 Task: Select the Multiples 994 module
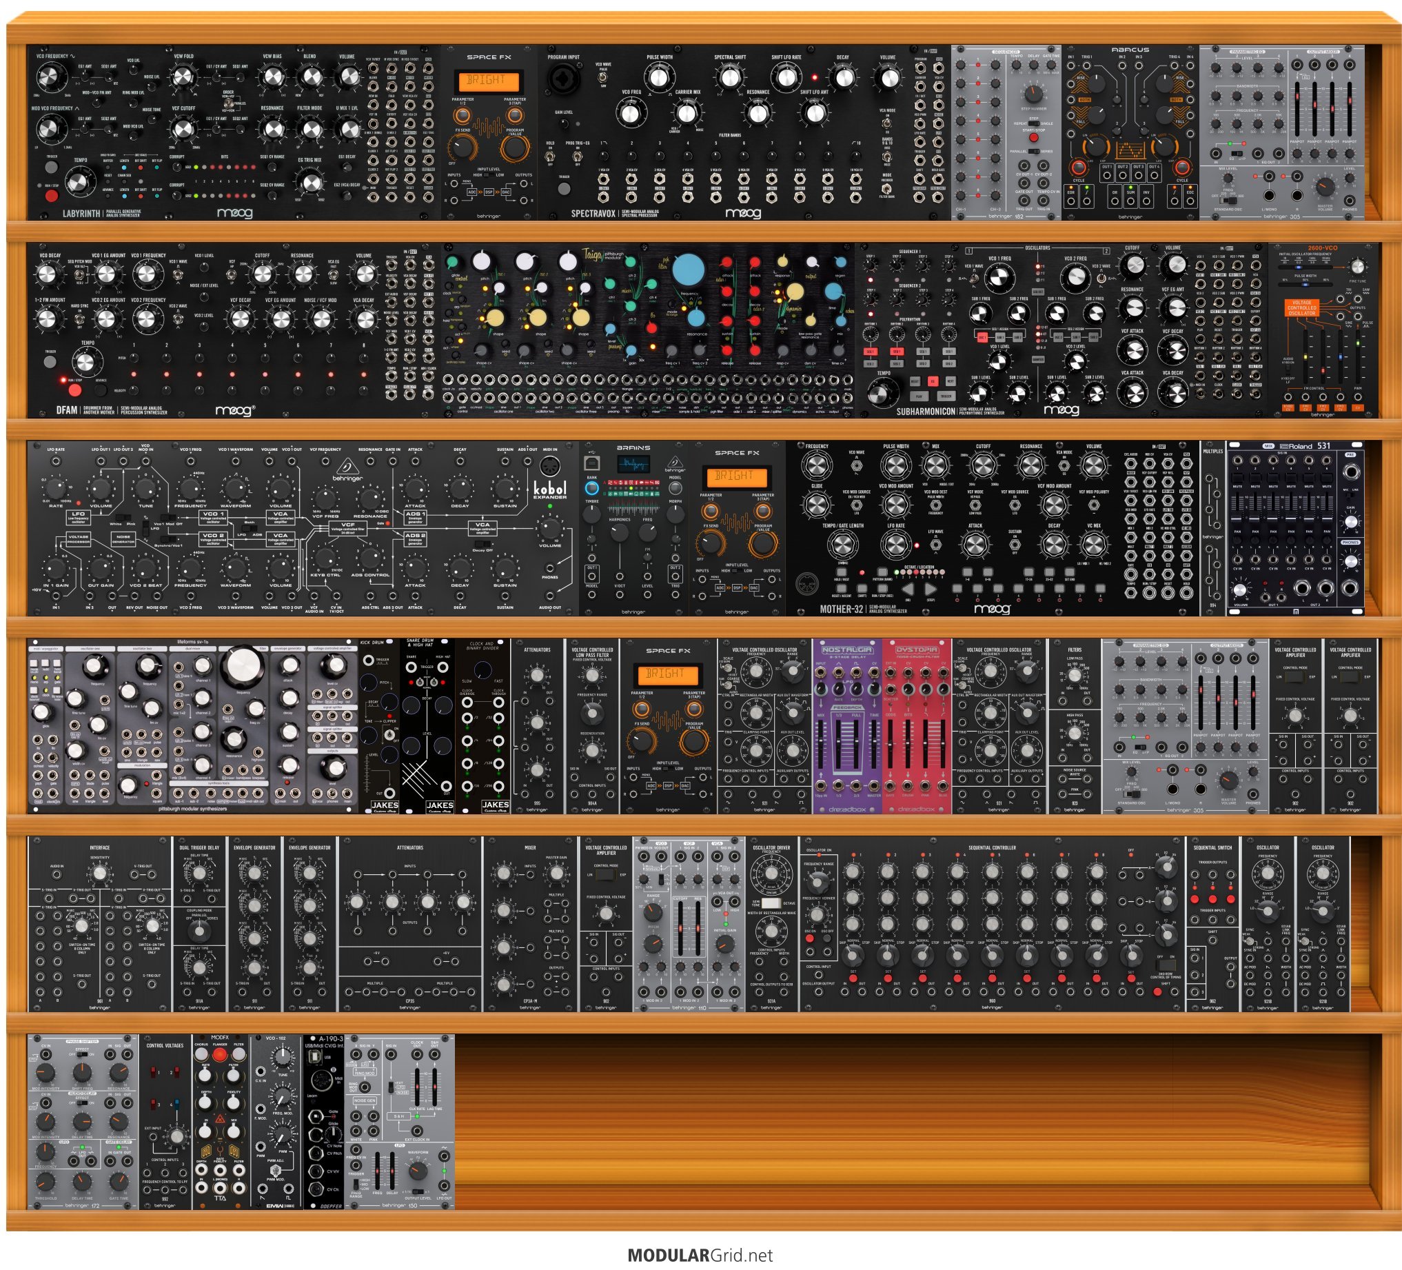(x=1213, y=528)
